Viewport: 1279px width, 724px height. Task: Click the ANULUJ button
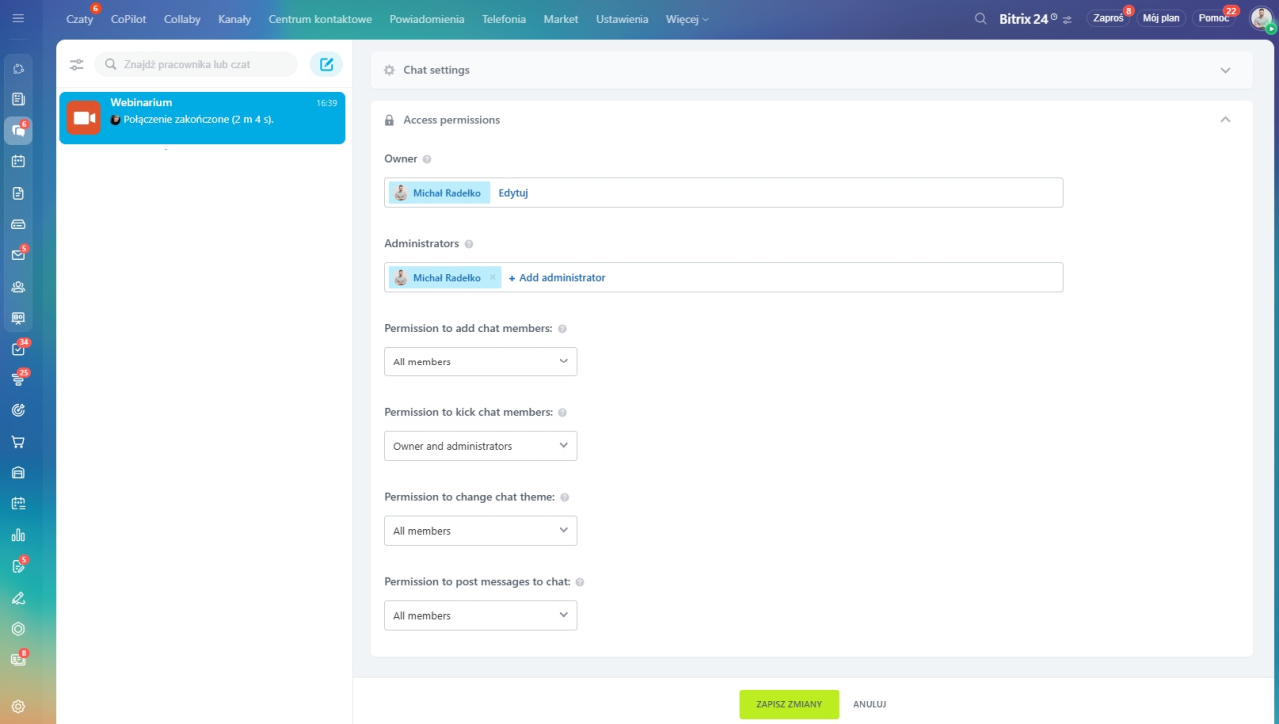pos(869,704)
